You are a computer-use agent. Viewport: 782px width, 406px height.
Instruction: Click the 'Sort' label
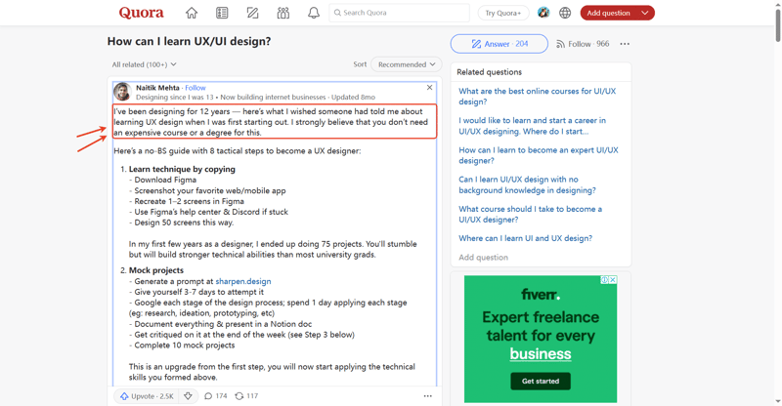point(360,64)
